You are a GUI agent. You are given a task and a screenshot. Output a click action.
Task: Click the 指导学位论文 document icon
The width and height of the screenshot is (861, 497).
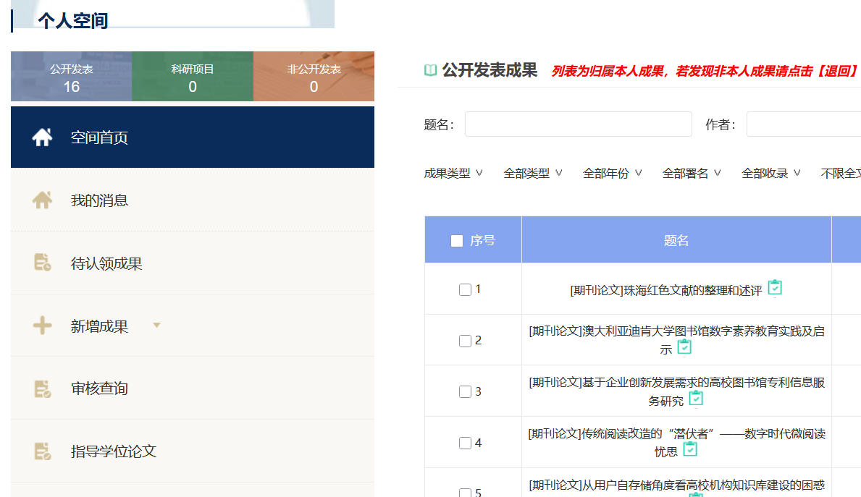(x=42, y=452)
